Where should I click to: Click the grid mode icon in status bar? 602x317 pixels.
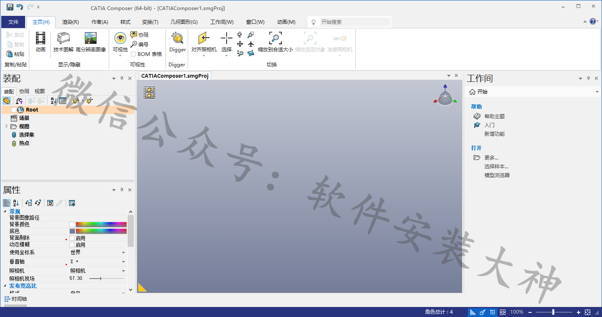coord(493,312)
